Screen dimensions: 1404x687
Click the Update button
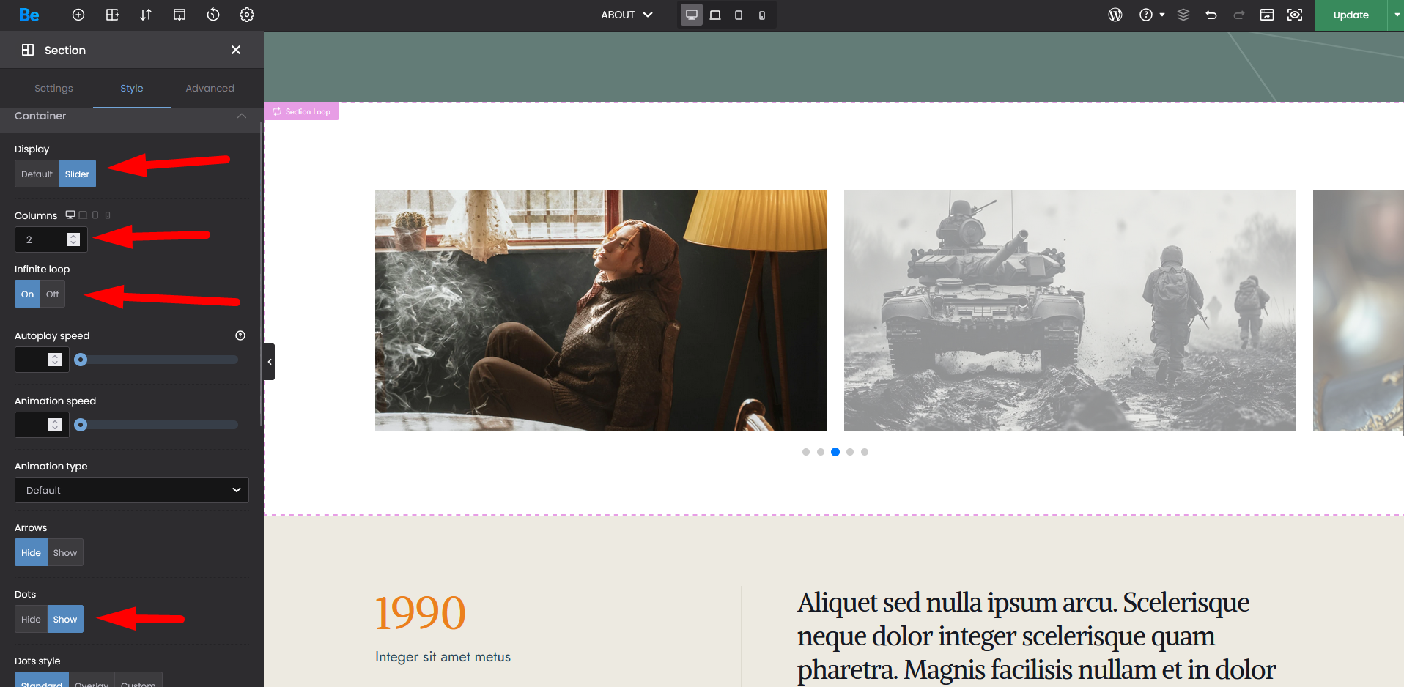1351,15
